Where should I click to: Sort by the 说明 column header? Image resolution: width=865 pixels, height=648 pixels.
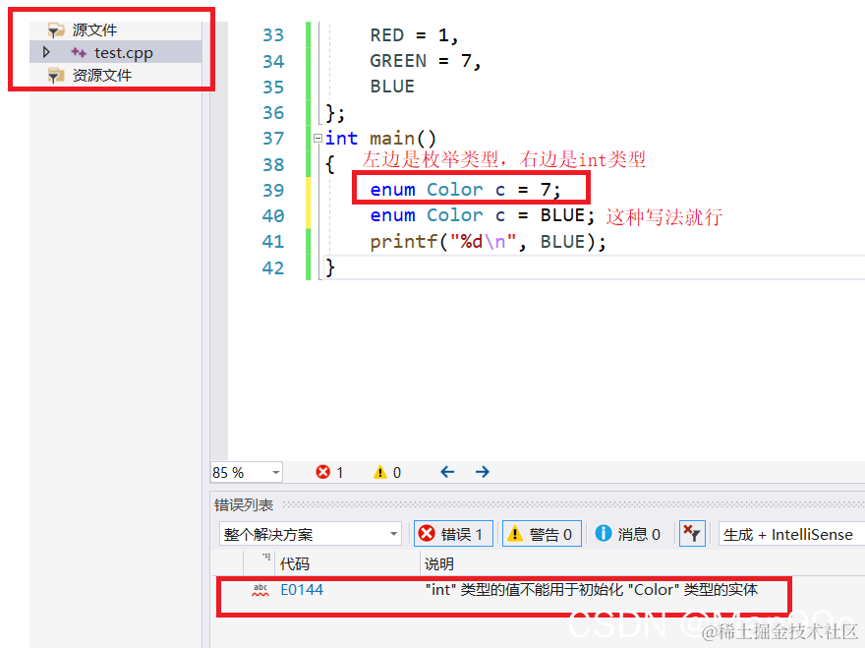pyautogui.click(x=439, y=563)
